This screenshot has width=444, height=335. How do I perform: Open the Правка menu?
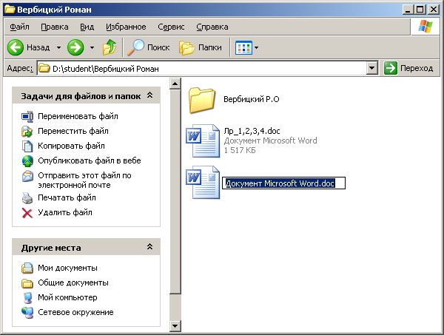pyautogui.click(x=55, y=27)
